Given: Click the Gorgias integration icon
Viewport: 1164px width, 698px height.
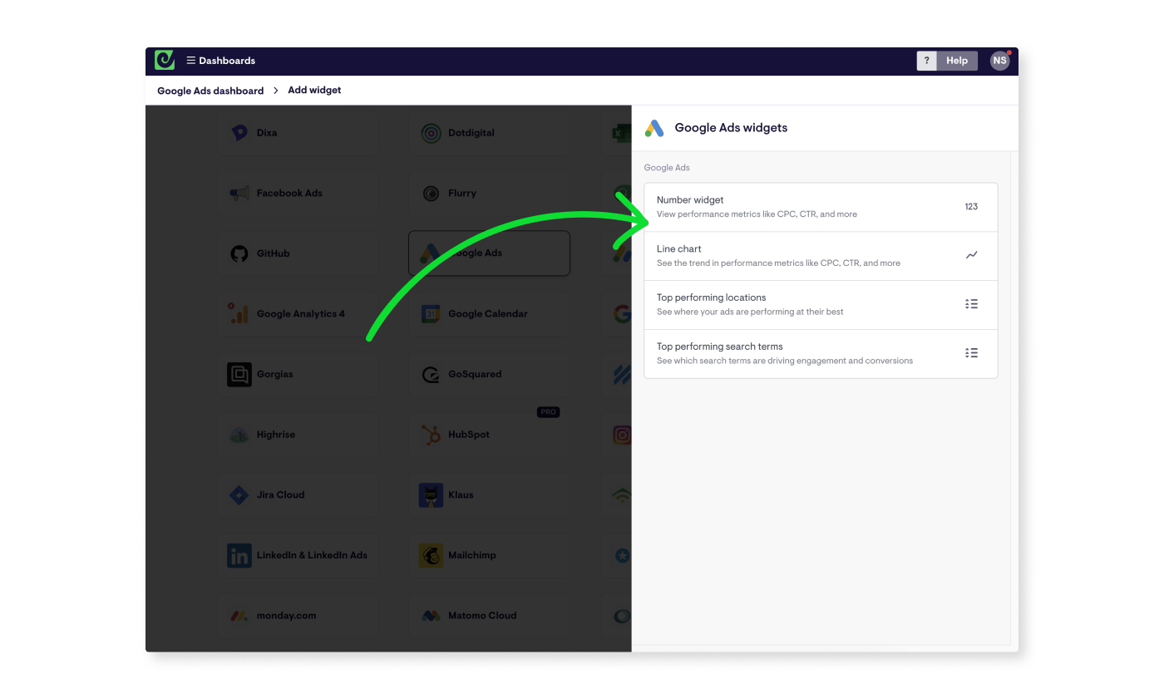Looking at the screenshot, I should coord(239,374).
